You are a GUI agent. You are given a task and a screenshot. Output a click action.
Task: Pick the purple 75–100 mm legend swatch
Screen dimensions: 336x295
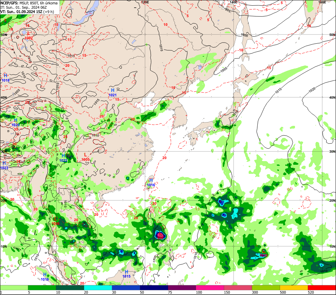pyautogui.click(x=182, y=288)
